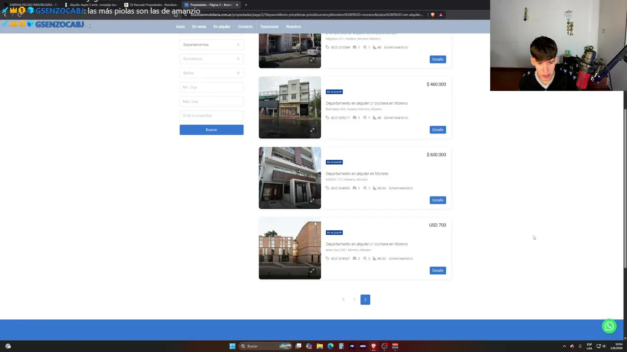
Task: Open the red recorder app on the taskbar
Action: click(395, 346)
